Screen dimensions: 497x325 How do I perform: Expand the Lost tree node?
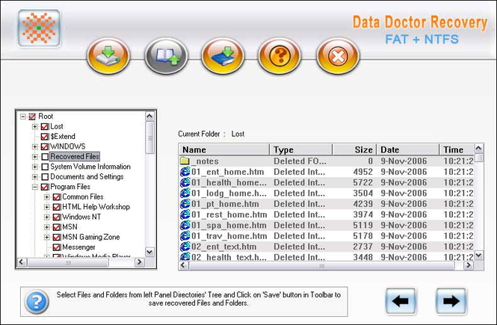pos(35,127)
